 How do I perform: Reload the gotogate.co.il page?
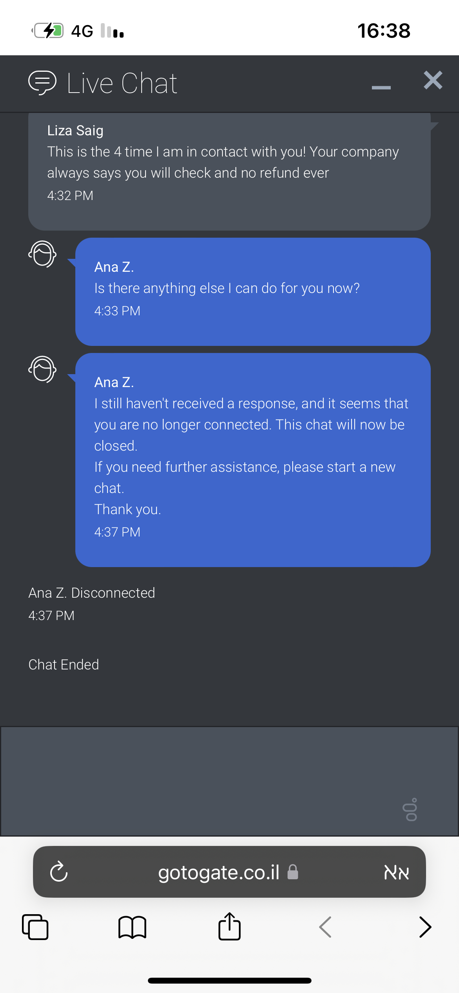click(x=59, y=872)
